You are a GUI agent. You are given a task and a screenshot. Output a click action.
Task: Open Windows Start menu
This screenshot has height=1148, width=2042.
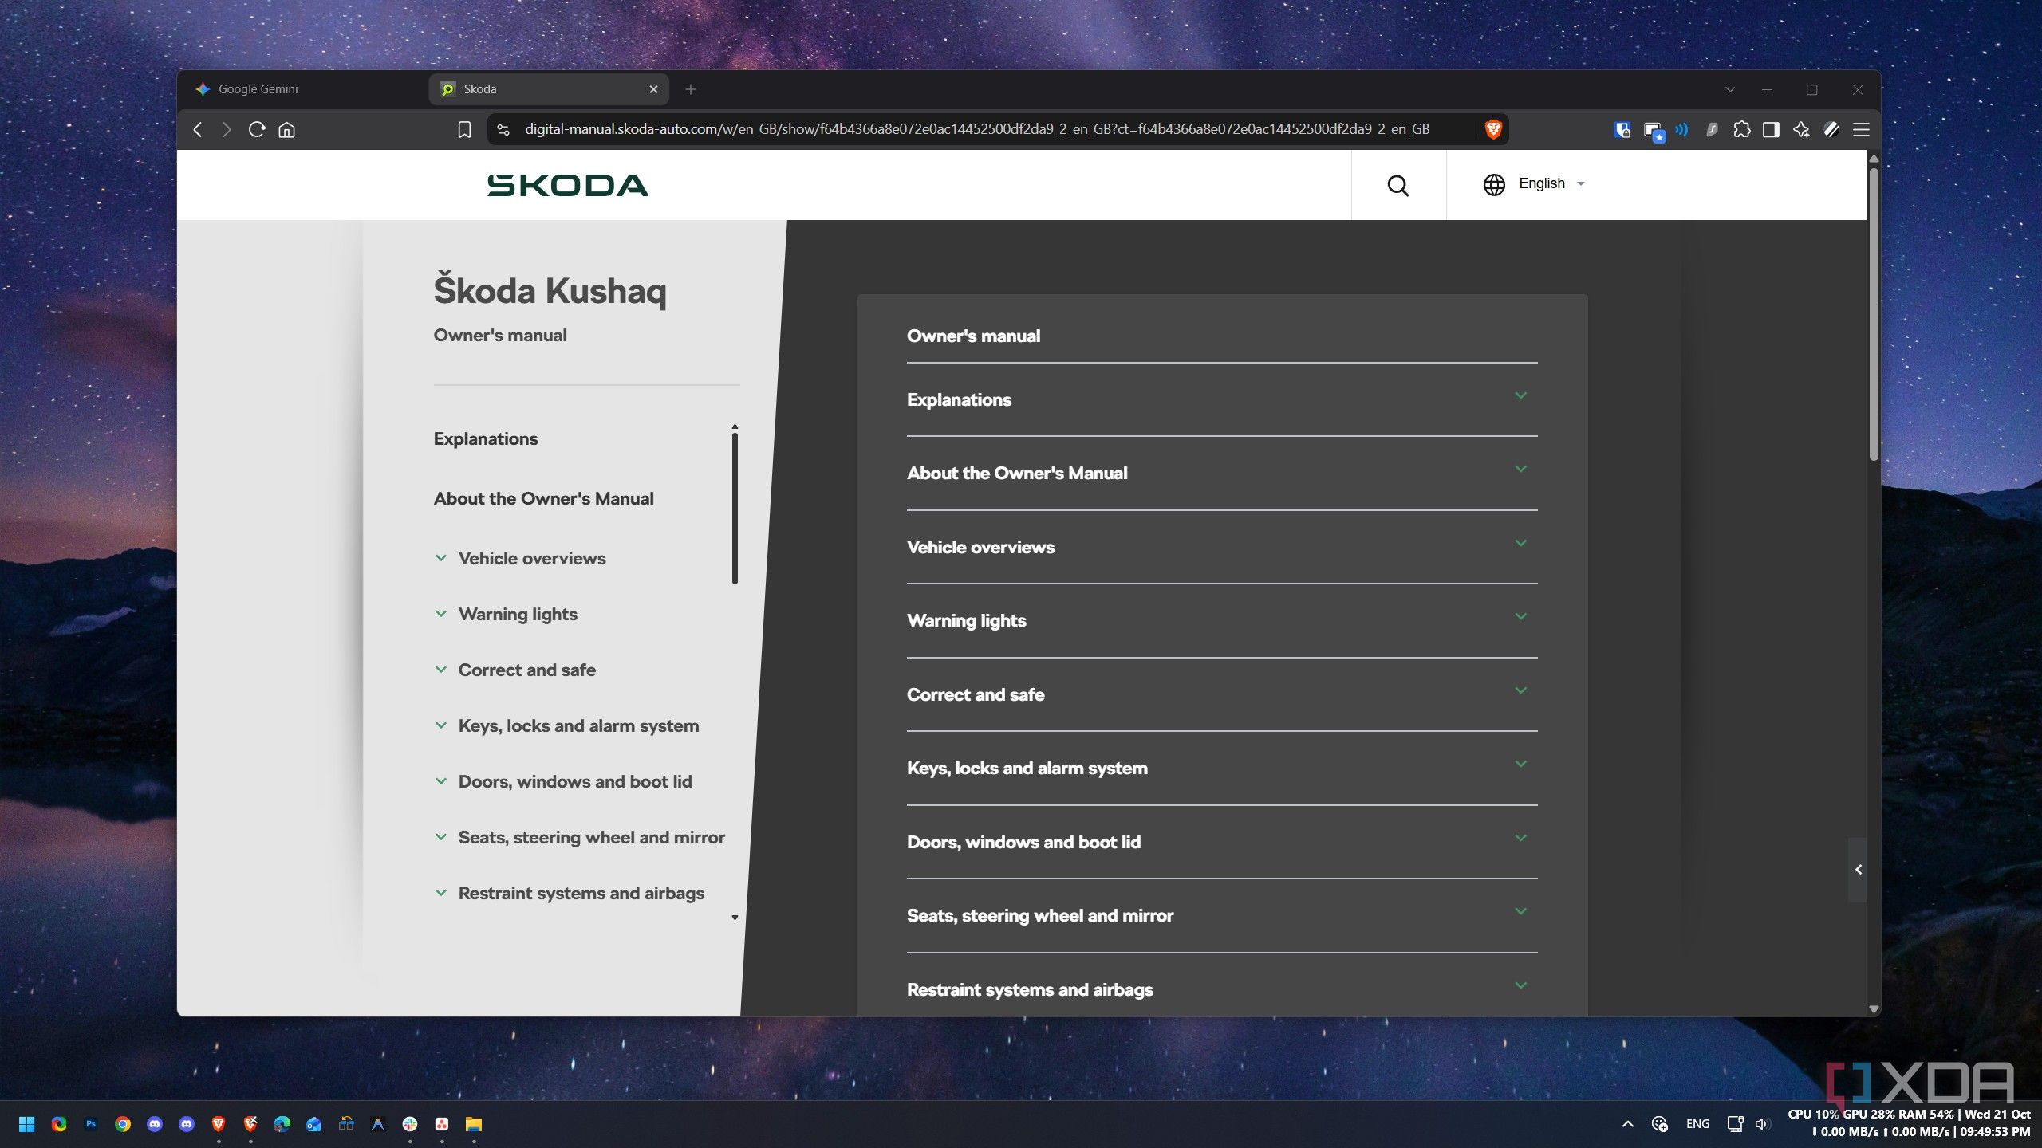pyautogui.click(x=26, y=1124)
